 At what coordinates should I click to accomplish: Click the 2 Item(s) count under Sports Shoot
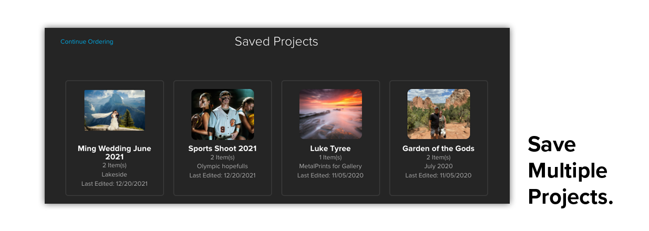[222, 157]
